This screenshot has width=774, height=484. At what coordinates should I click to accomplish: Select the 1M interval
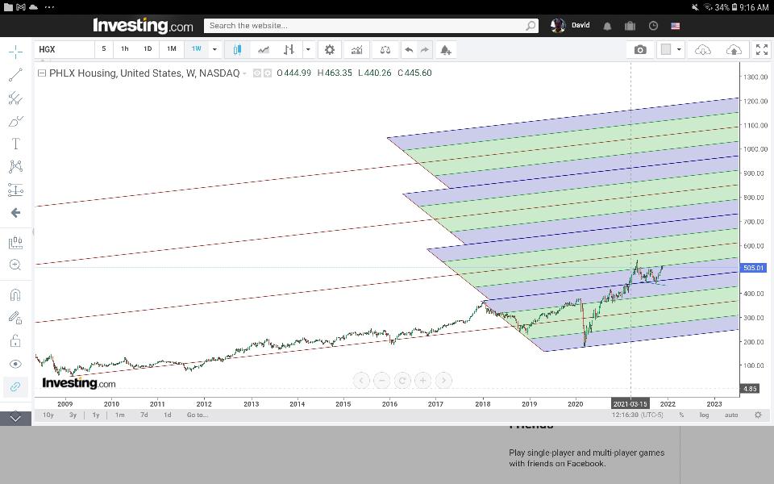click(x=171, y=49)
